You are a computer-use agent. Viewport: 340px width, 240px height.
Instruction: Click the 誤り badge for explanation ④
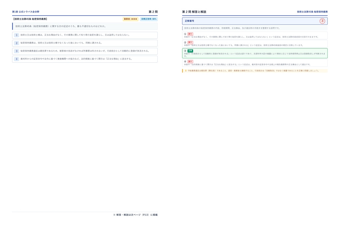190,61
